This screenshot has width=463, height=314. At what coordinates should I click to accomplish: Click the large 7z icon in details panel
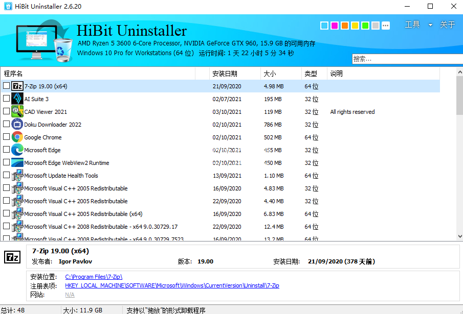(x=12, y=257)
